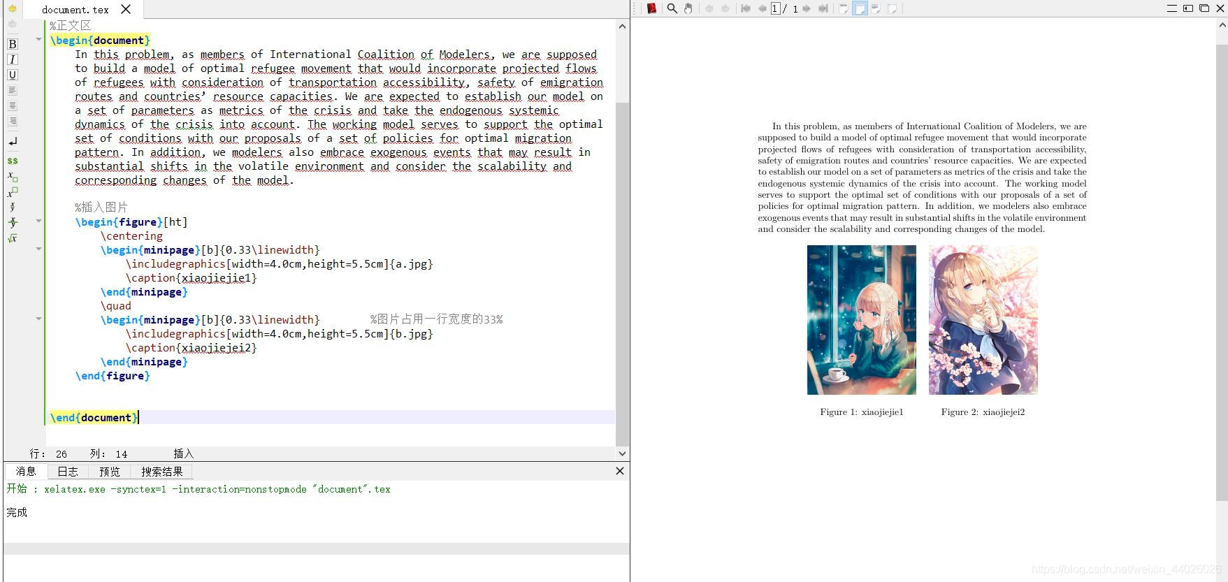Screen dimensions: 1228x582
Task: Click the last page-fit toolbar icon
Action: coord(893,8)
